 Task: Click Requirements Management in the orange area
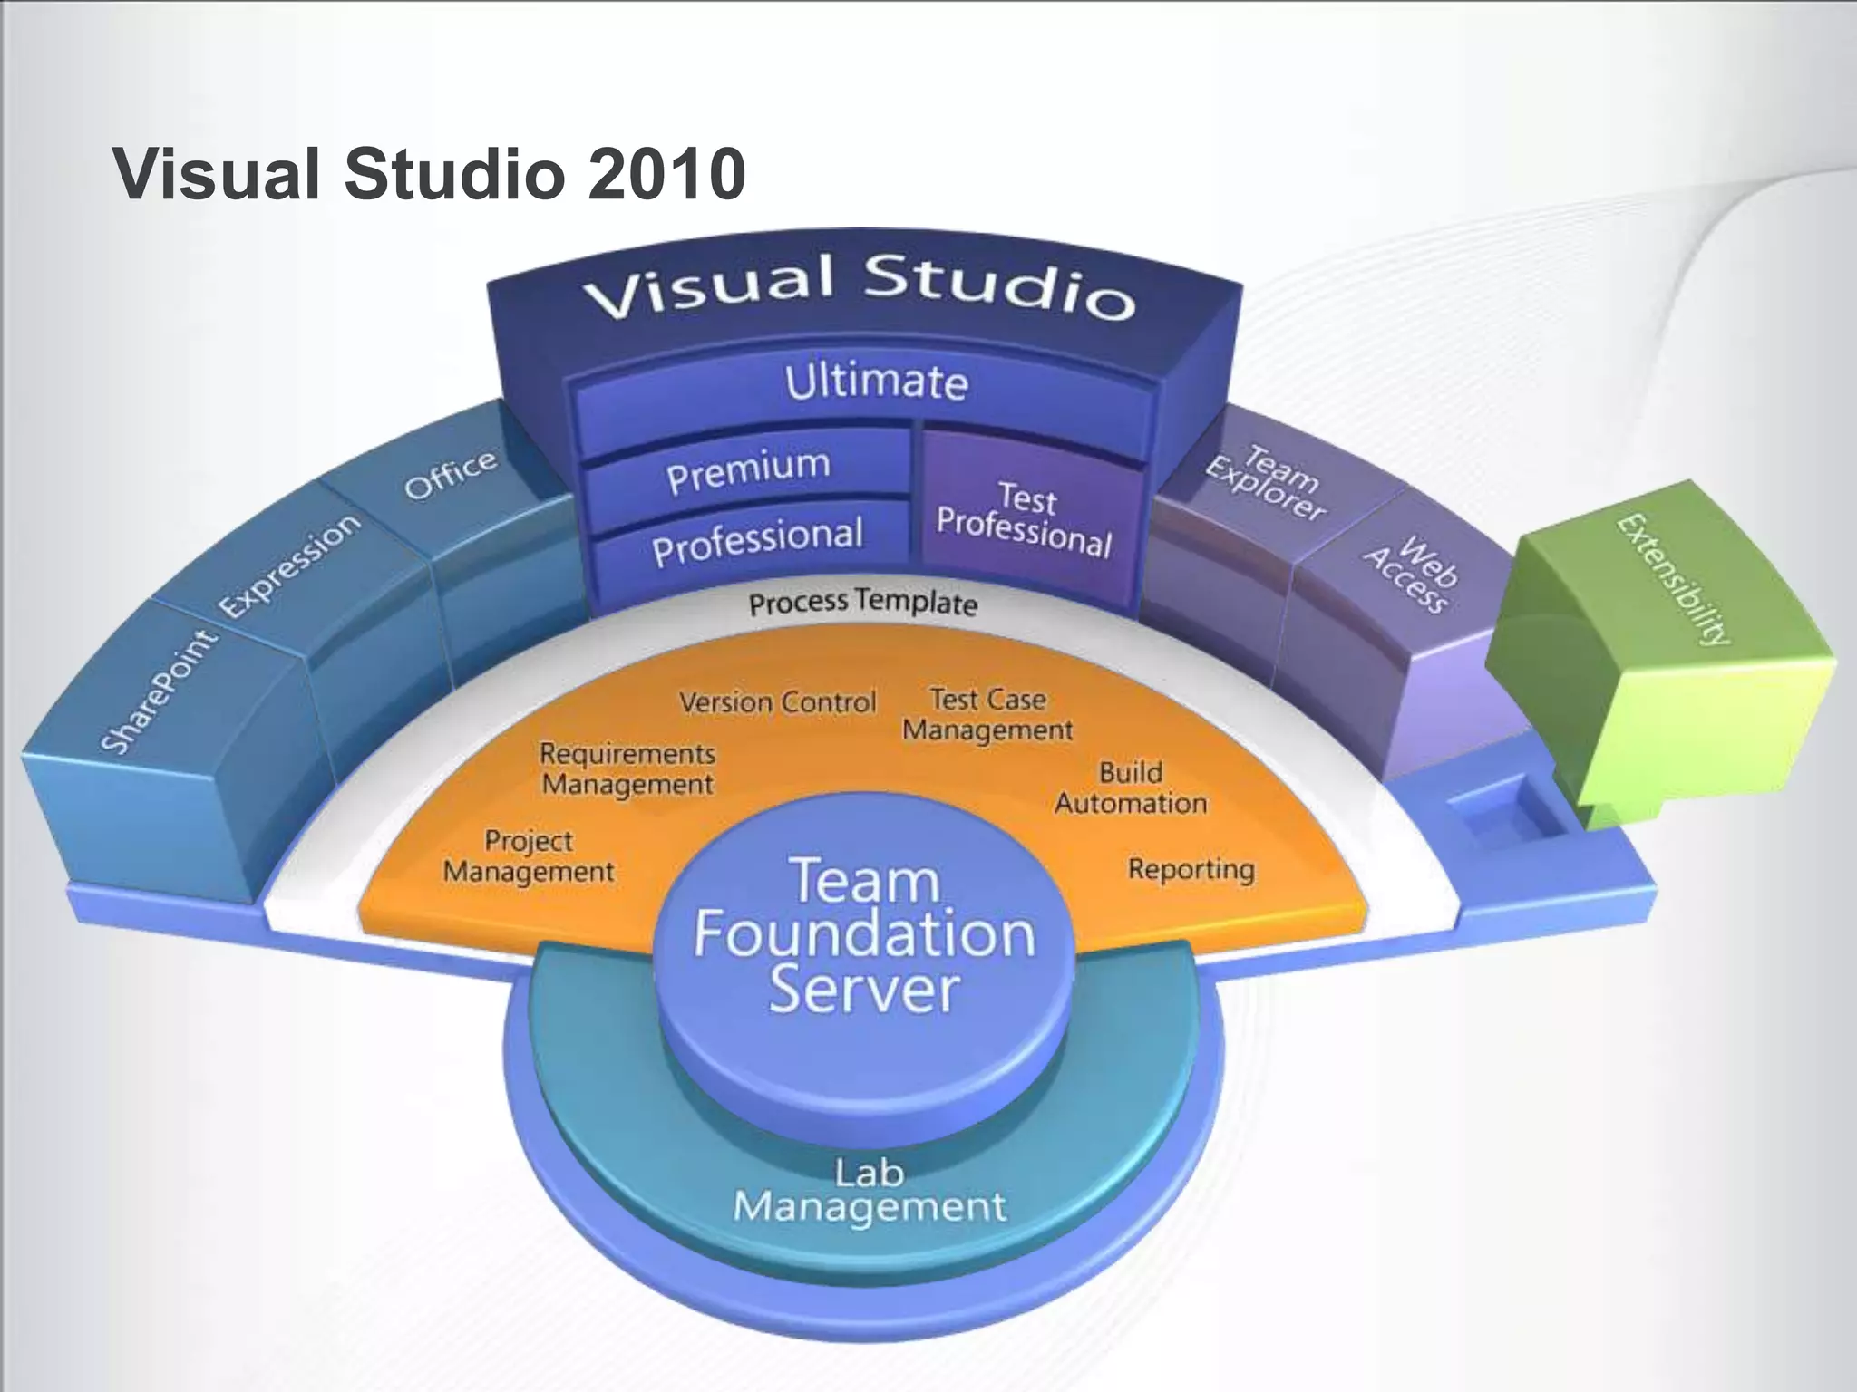pos(627,768)
